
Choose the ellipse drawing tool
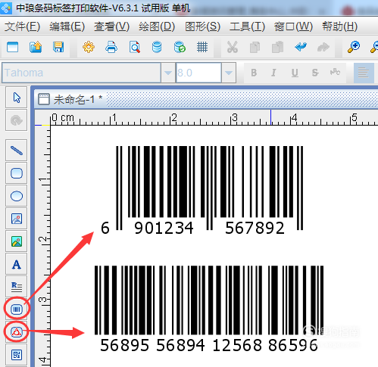tap(17, 196)
